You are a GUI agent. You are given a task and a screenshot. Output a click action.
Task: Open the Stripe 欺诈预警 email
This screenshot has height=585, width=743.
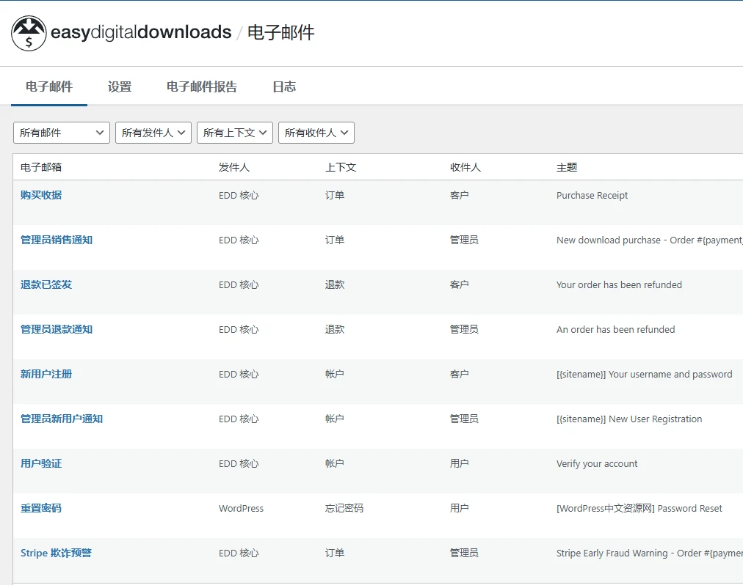coord(55,553)
